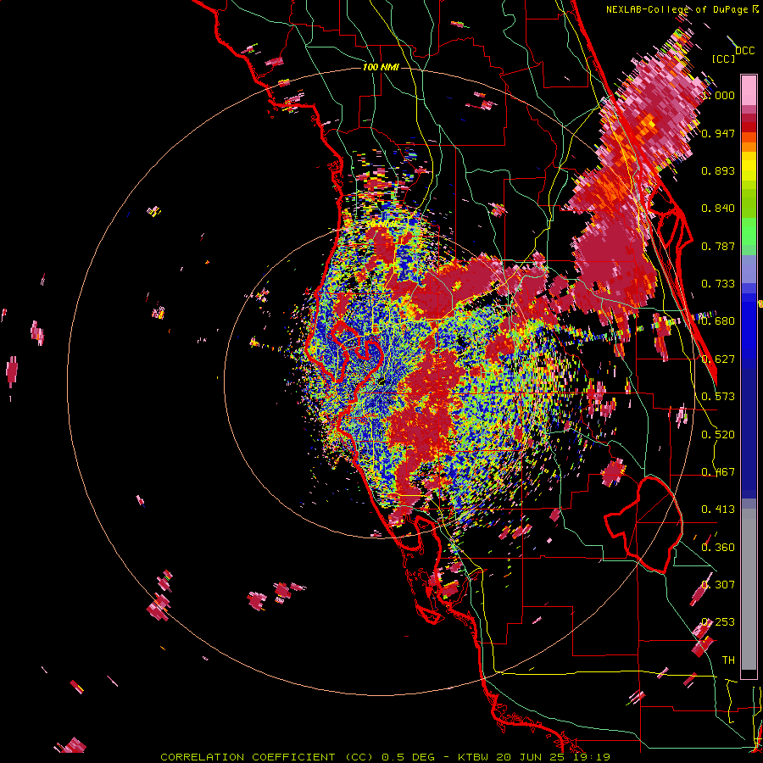Click the 0.360 legend value
Viewport: 763px width, 763px height.
pos(718,548)
